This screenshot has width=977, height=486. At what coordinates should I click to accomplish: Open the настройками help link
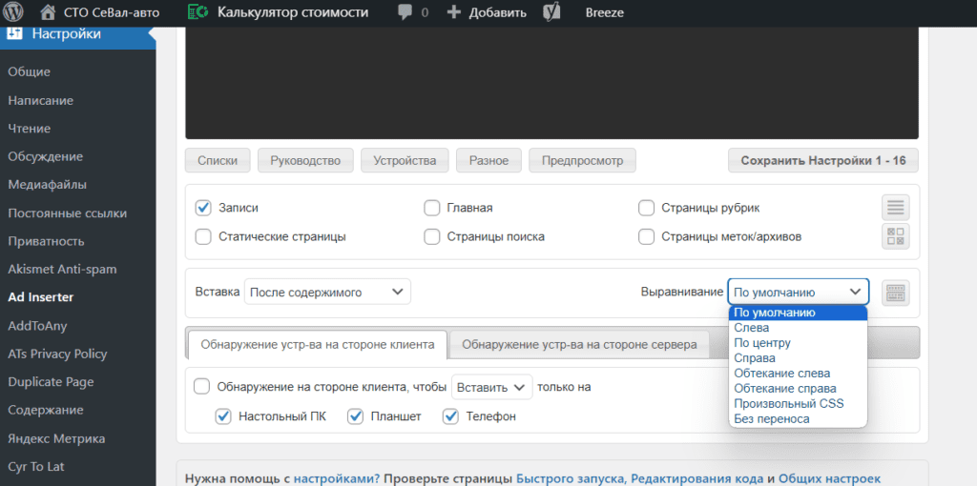(x=337, y=478)
